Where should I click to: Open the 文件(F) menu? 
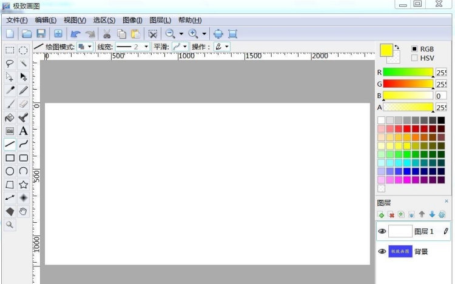pos(16,21)
